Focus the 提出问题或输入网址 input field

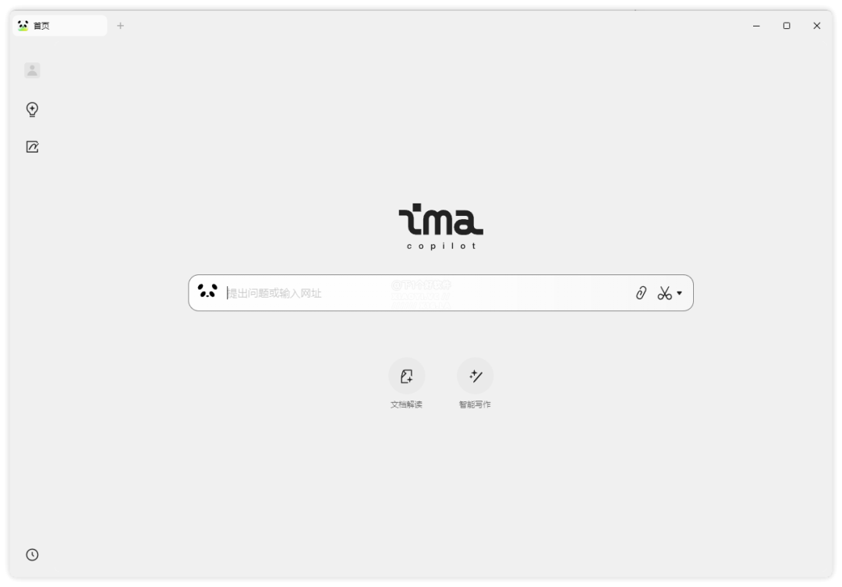pyautogui.click(x=427, y=292)
